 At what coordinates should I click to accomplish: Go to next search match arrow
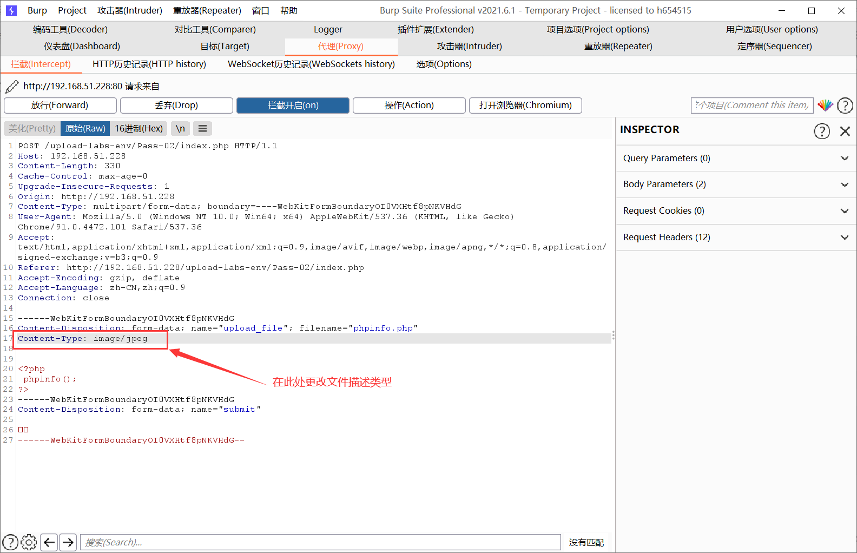(68, 542)
